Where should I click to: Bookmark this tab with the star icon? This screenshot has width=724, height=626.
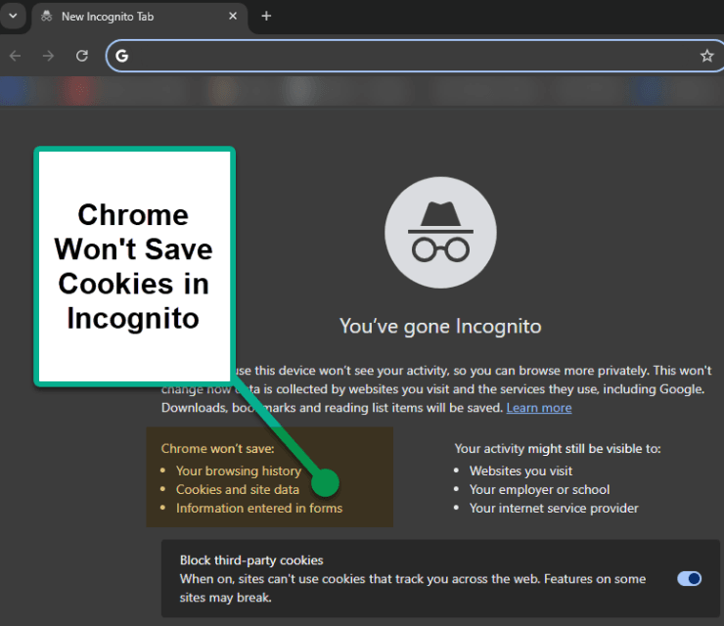click(706, 56)
